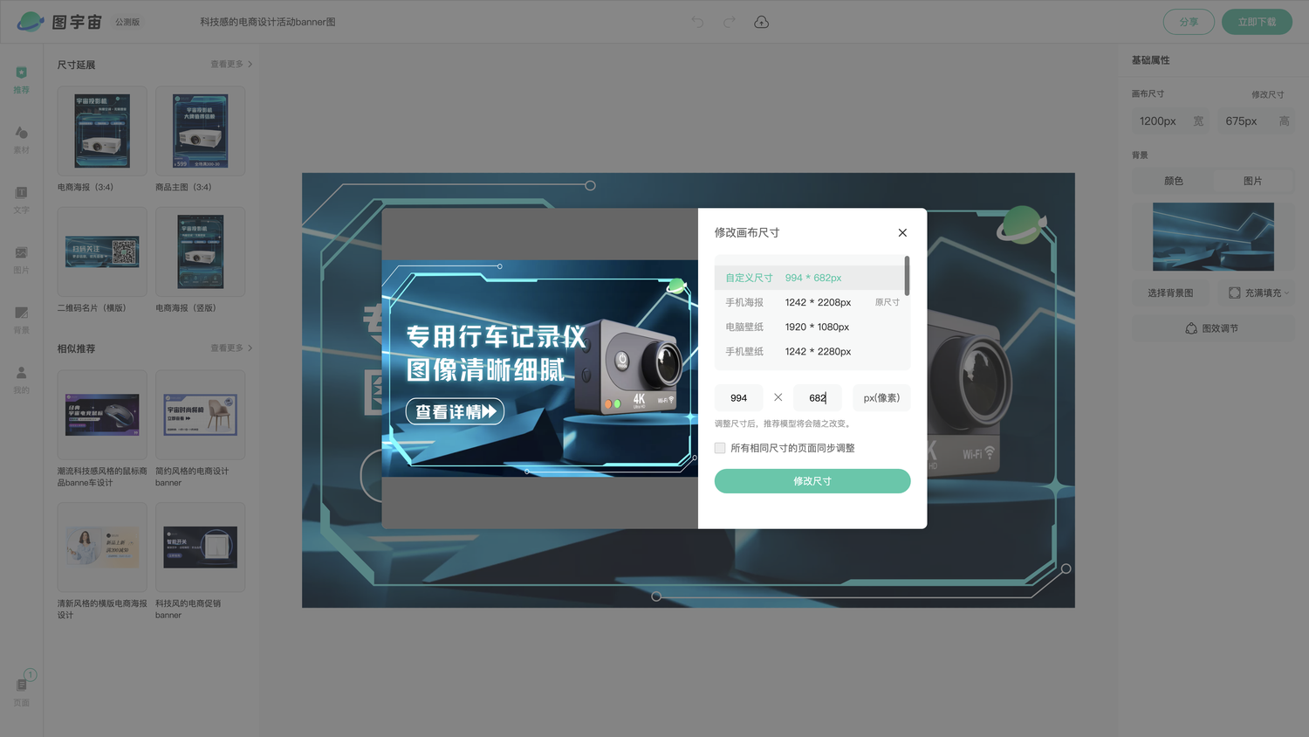1309x737 pixels.
Task: Select the 科技风的电商促销 banner thumbnail
Action: pos(200,547)
